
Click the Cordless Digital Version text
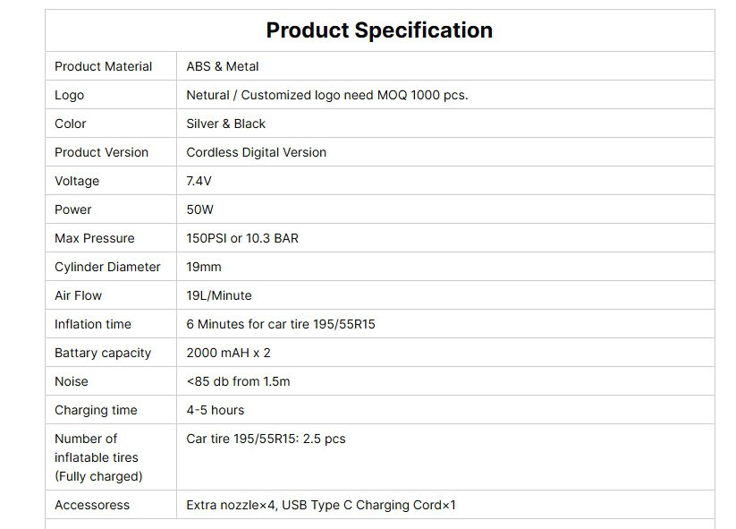point(256,152)
